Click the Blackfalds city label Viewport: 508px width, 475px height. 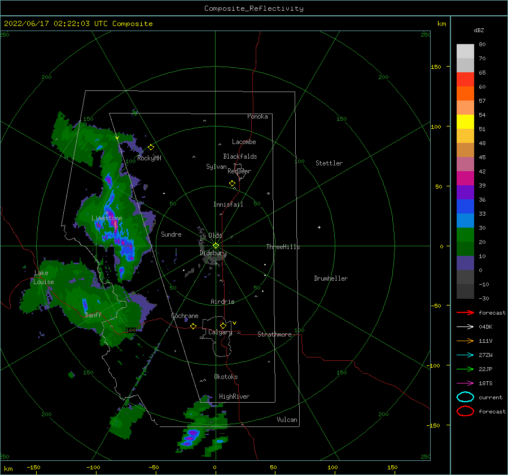pyautogui.click(x=240, y=156)
